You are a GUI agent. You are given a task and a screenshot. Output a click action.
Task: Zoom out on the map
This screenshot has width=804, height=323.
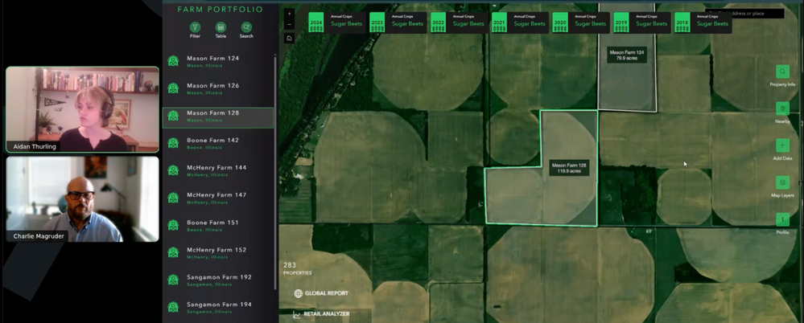click(x=289, y=24)
